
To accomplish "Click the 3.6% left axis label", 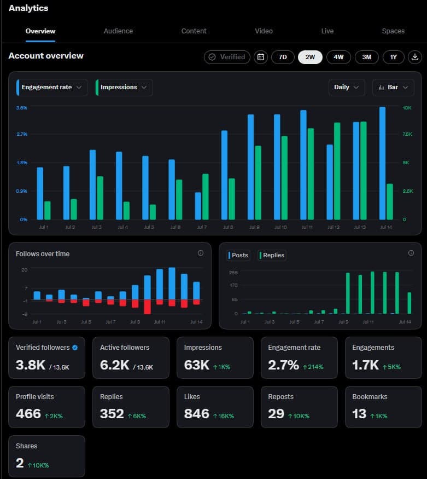I will click(x=22, y=108).
